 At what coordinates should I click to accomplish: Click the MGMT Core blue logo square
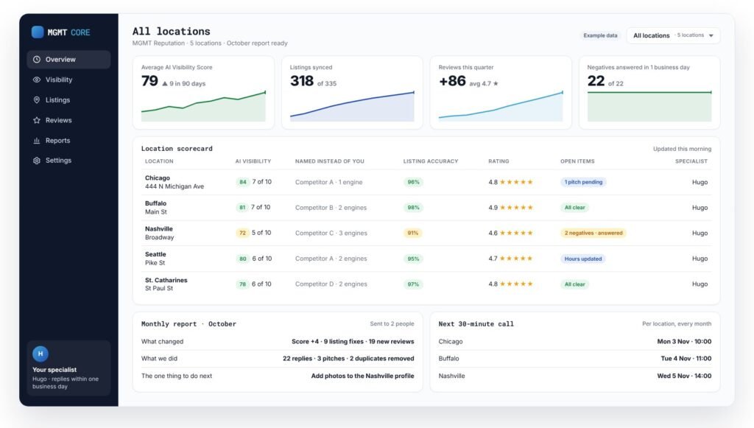tap(38, 32)
